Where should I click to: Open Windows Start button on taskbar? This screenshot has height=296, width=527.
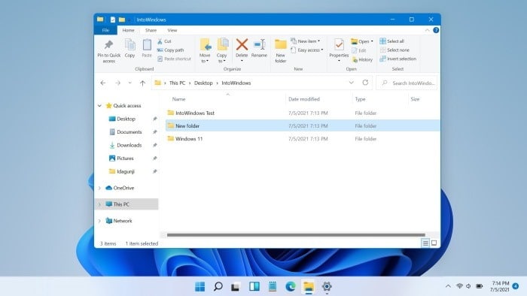[200, 286]
